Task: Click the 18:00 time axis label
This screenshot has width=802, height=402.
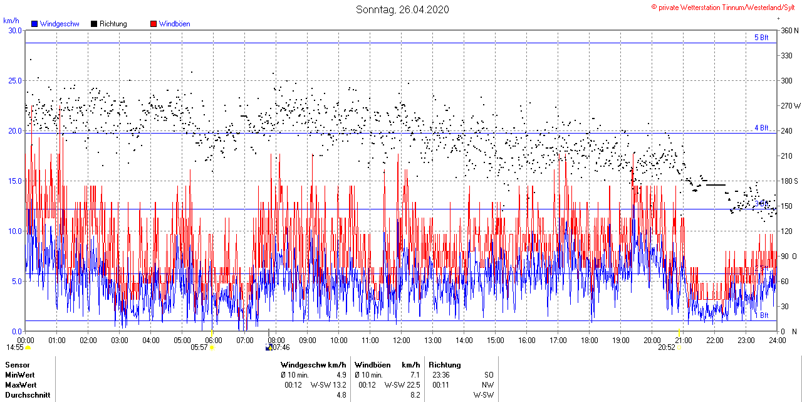Action: [590, 341]
